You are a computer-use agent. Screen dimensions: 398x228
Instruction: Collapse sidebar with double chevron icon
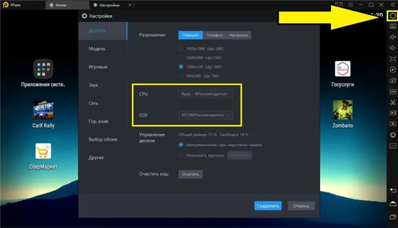point(393,5)
